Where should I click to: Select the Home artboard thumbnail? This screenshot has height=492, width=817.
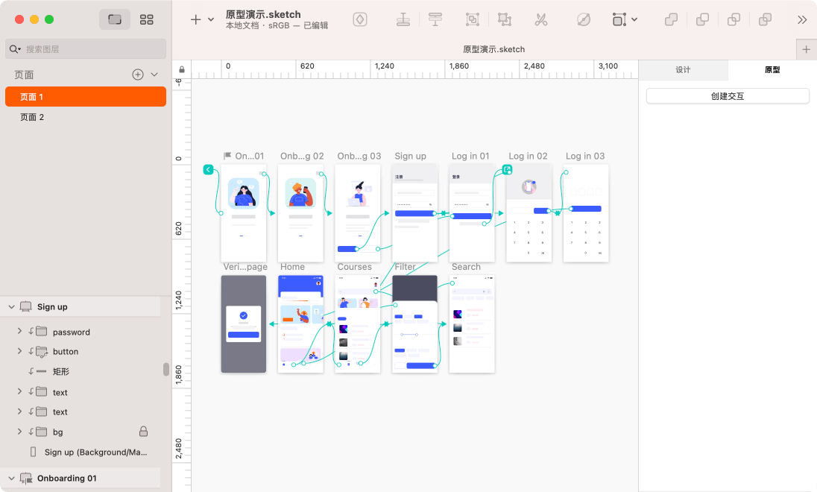300,324
